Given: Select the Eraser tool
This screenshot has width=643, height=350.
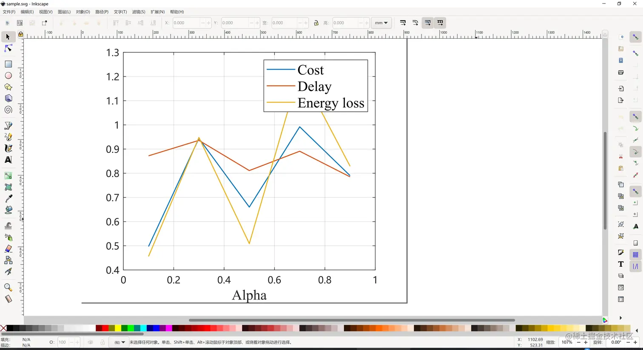Looking at the screenshot, I should 8,248.
